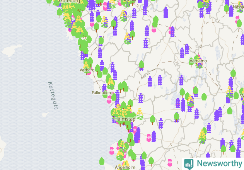Click the Göteborg city label
This screenshot has width=244, height=170.
70,2
